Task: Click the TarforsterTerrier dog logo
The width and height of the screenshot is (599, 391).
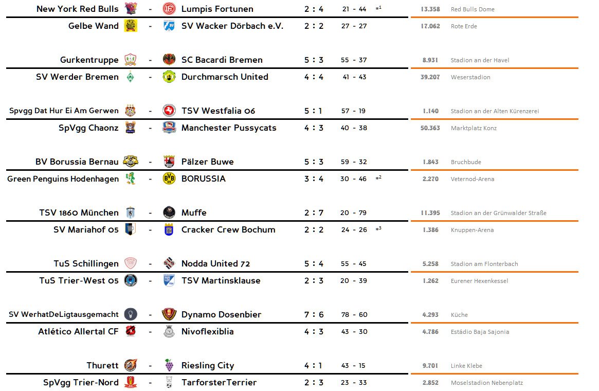Action: [x=169, y=383]
